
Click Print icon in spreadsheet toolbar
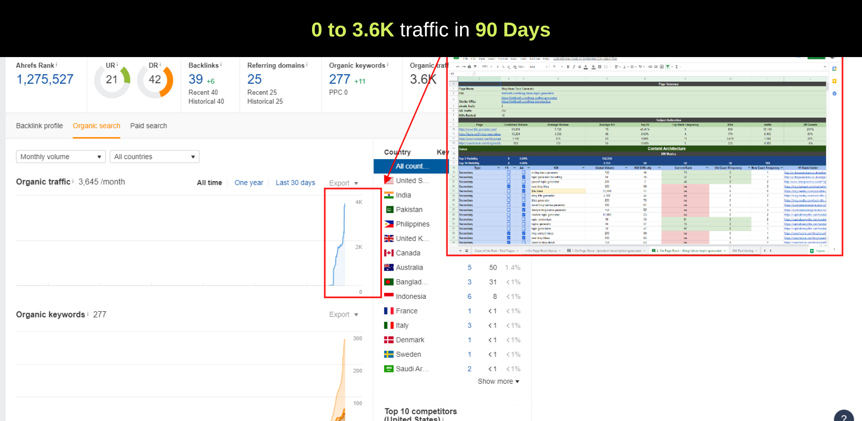point(469,66)
